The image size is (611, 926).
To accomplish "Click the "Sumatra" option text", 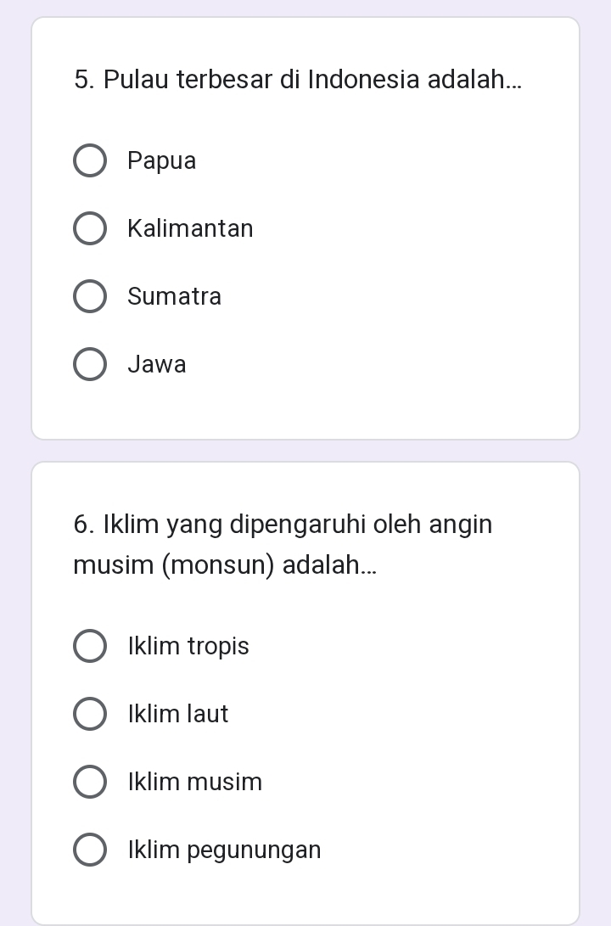I will 175,297.
